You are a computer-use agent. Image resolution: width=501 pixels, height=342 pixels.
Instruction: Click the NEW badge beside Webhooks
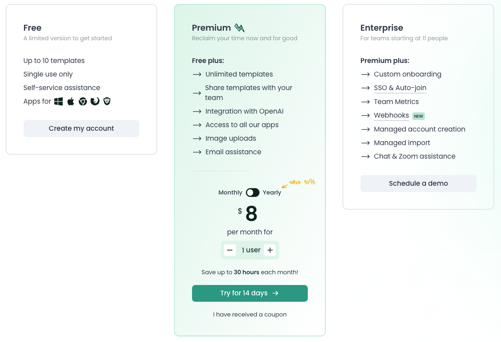[418, 116]
